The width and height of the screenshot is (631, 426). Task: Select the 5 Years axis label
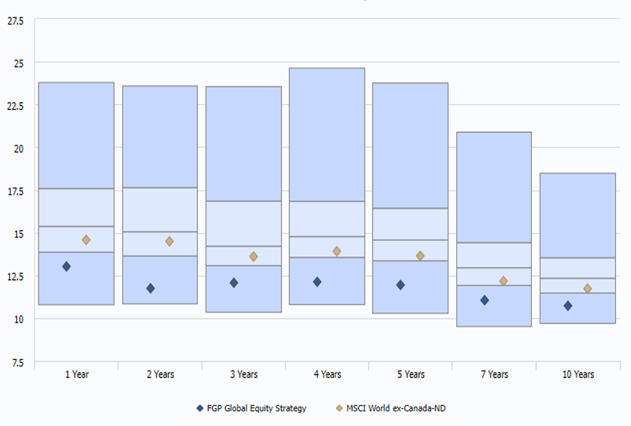[411, 374]
